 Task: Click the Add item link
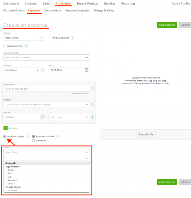coord(13,128)
